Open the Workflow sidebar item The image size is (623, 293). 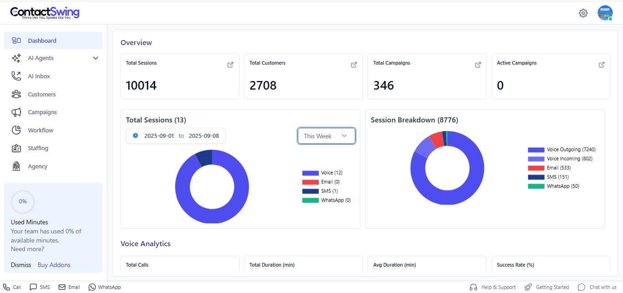tap(40, 131)
